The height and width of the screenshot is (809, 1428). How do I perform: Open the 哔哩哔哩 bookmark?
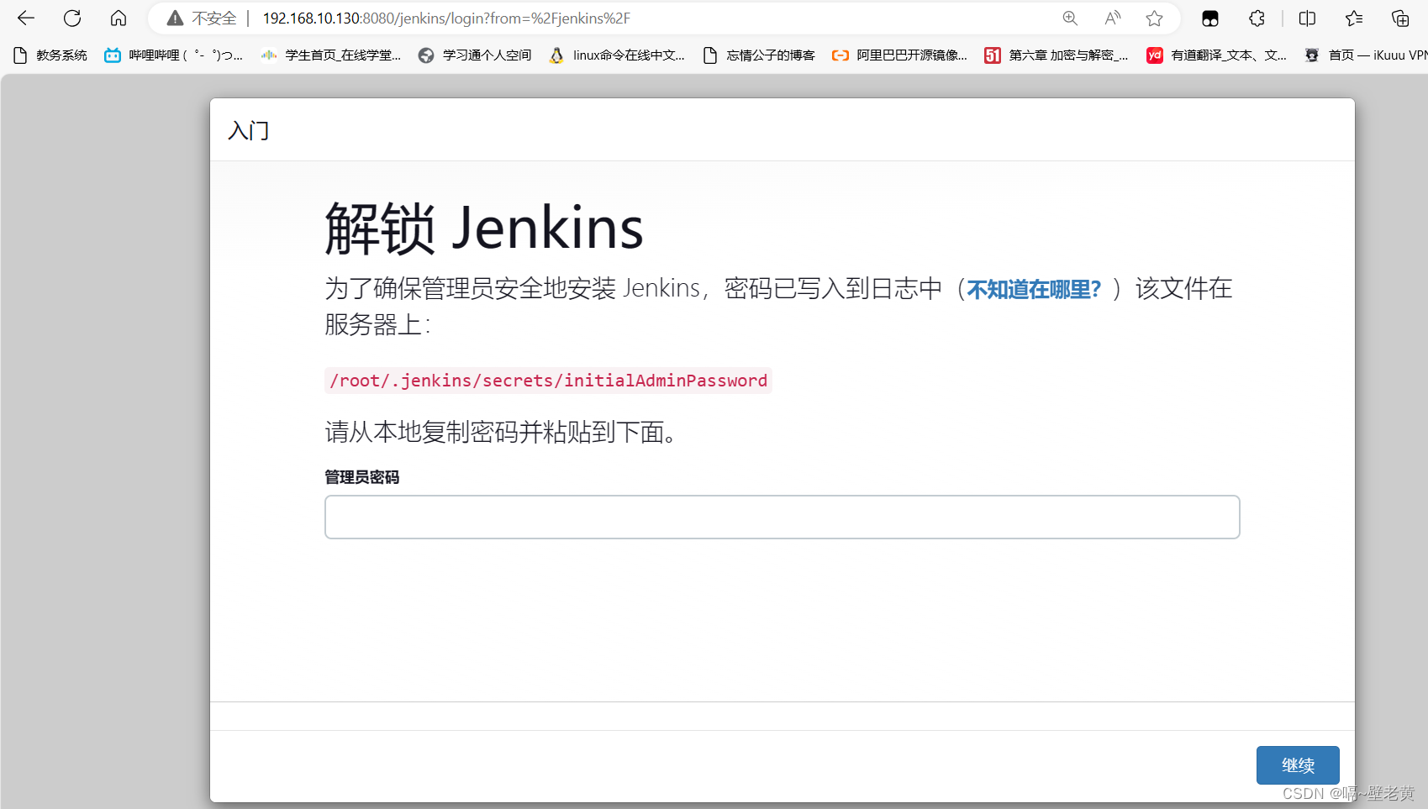click(x=173, y=55)
